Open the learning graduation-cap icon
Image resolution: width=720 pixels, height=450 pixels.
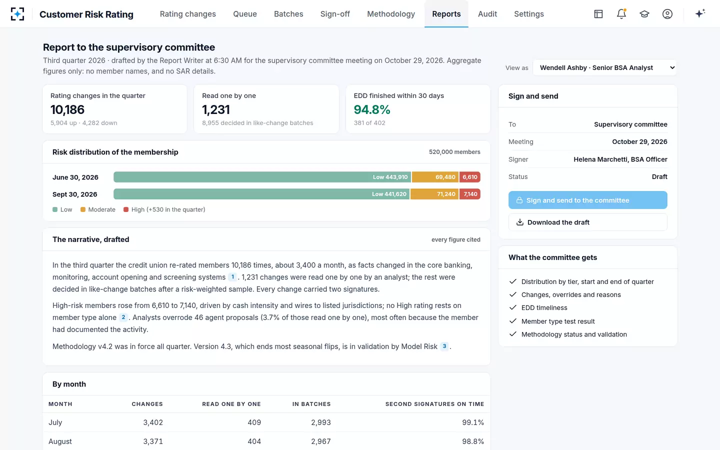pos(644,14)
